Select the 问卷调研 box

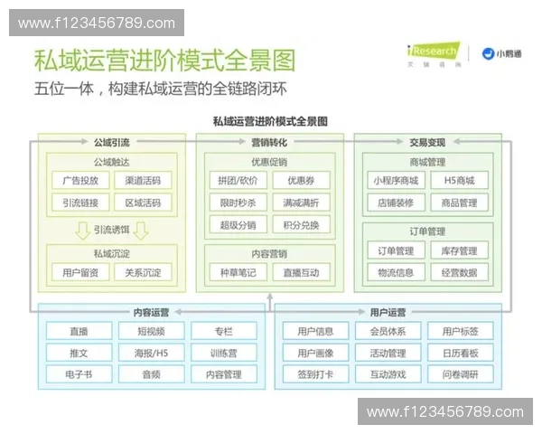[x=461, y=374]
